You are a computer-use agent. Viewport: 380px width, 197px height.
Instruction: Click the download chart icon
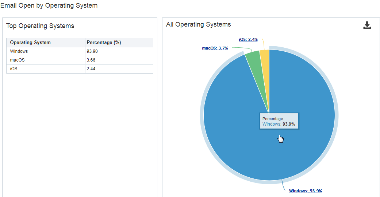pyautogui.click(x=367, y=25)
